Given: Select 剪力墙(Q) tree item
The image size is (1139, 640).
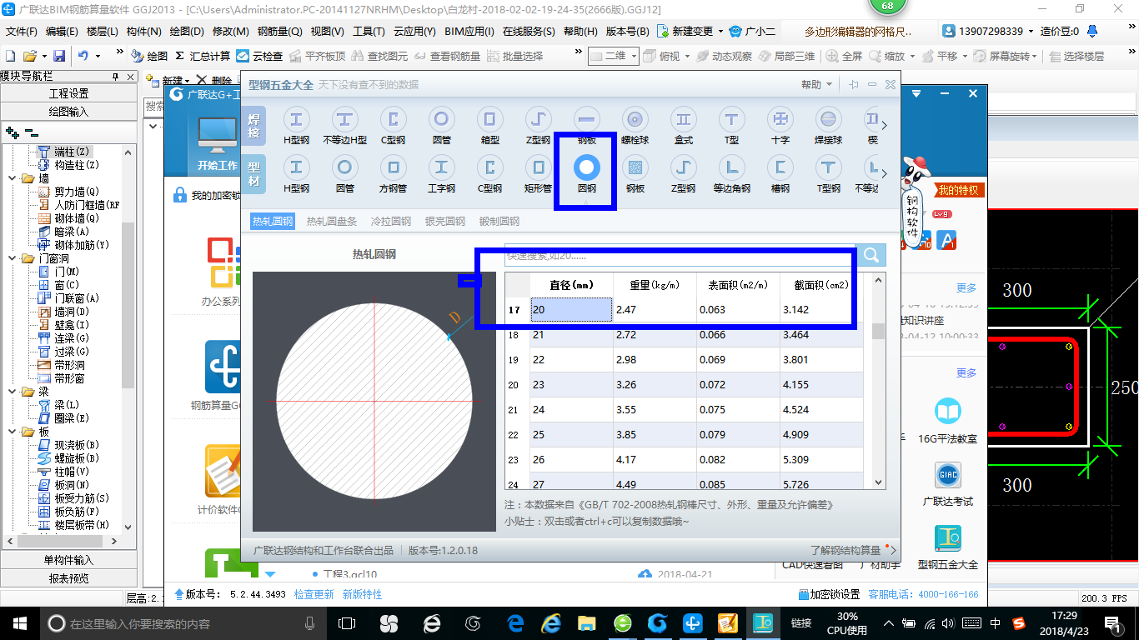Looking at the screenshot, I should [x=76, y=192].
